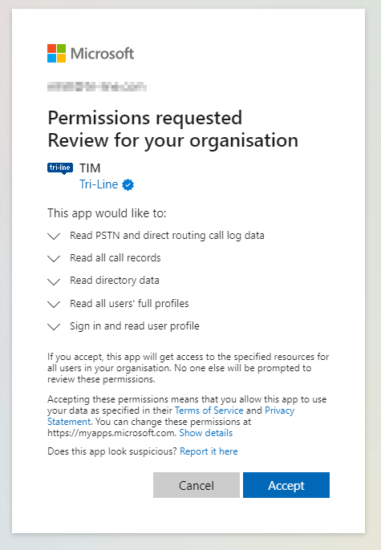Click the Read all call records text
The height and width of the screenshot is (550, 381).
point(115,258)
